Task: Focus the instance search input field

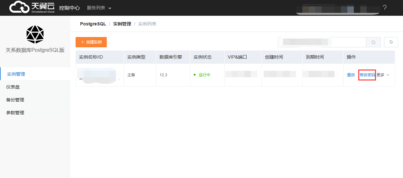Action: 322,42
